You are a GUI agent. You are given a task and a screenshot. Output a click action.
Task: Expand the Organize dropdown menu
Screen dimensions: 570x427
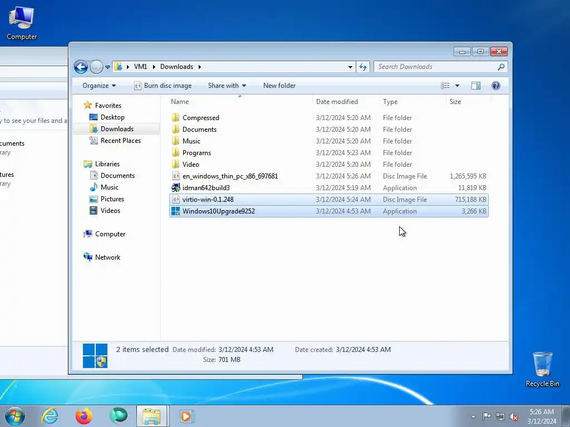pyautogui.click(x=99, y=86)
